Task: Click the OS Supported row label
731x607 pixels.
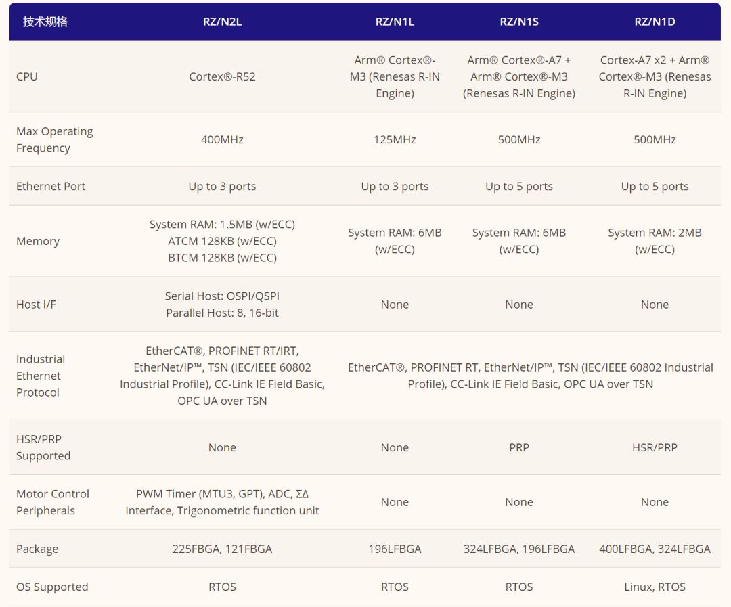Action: pyautogui.click(x=52, y=587)
